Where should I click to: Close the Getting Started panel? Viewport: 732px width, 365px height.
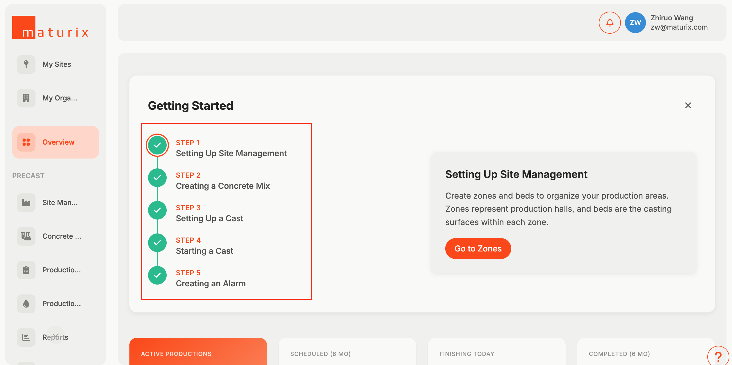point(688,105)
